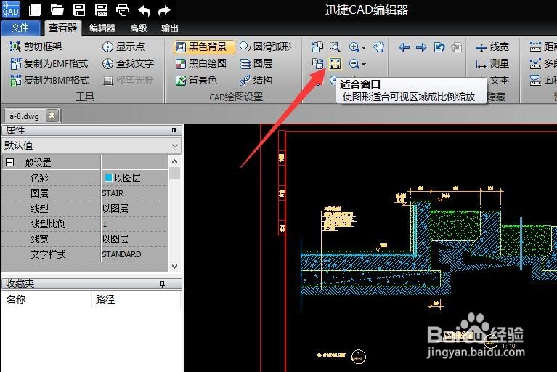Click the Save as PDF icon
This screenshot has height=372, width=557.
point(101,9)
